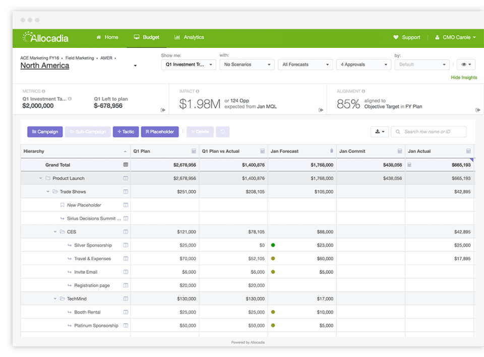Click the Hide Insights link
Viewport: 484px width, 357px height.
click(x=464, y=78)
